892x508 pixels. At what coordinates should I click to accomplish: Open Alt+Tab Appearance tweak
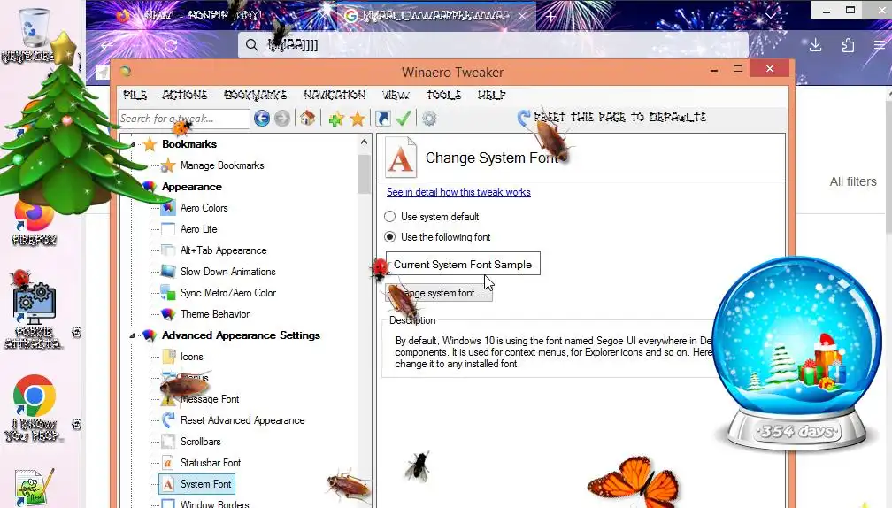click(x=223, y=250)
